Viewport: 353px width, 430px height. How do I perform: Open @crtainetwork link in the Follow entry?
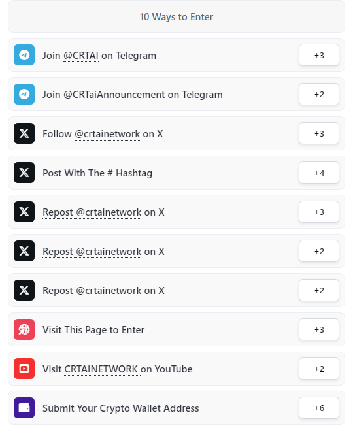[107, 134]
